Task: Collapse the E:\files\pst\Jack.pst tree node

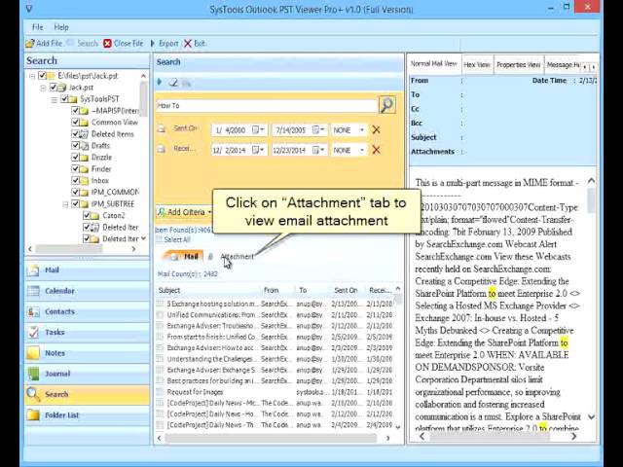Action: (x=32, y=76)
